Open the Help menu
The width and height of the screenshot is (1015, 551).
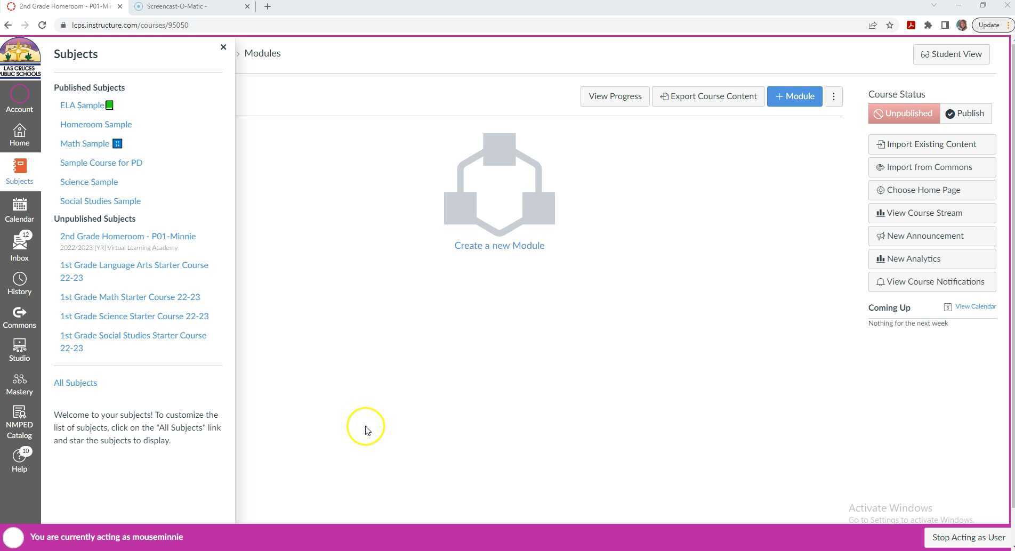[x=19, y=459]
